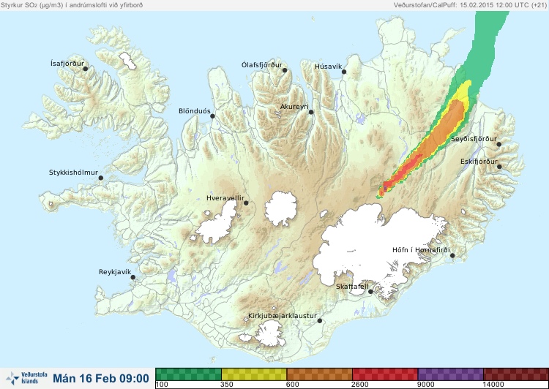This screenshot has width=549, height=389.
Task: Click the Veðurstofa Íslands logo
Action: pos(26,378)
